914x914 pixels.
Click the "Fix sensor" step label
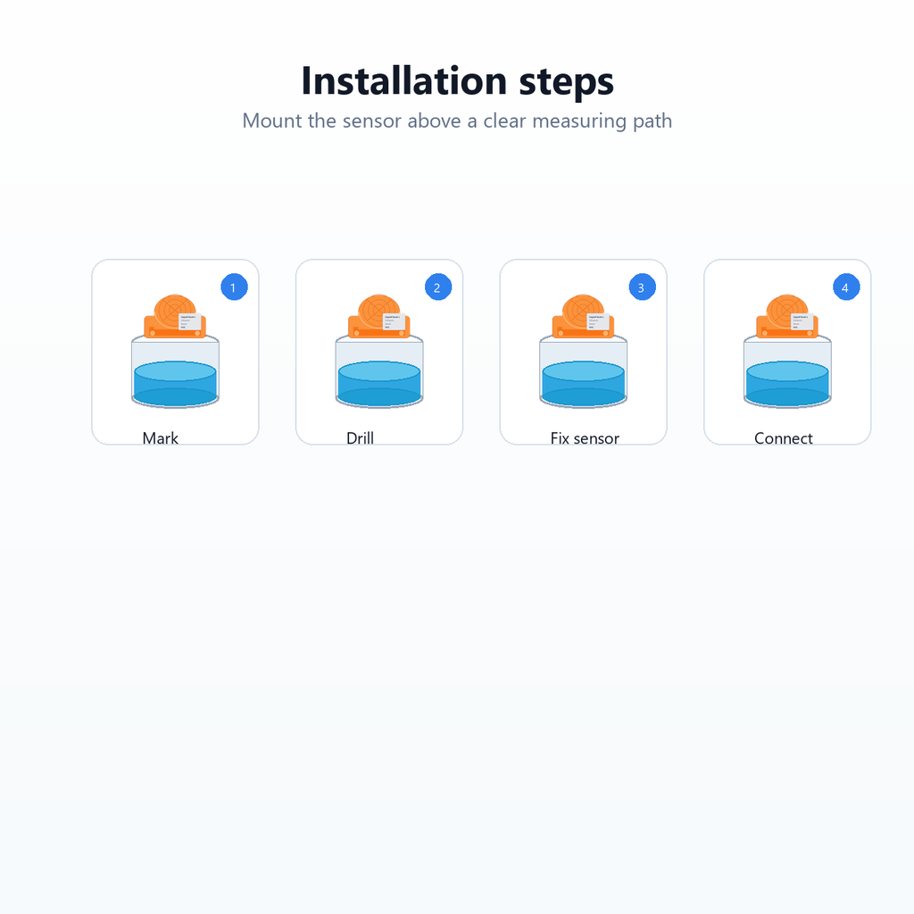click(x=585, y=438)
